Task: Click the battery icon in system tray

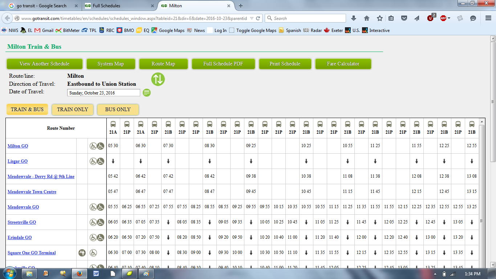Action: coord(444,274)
